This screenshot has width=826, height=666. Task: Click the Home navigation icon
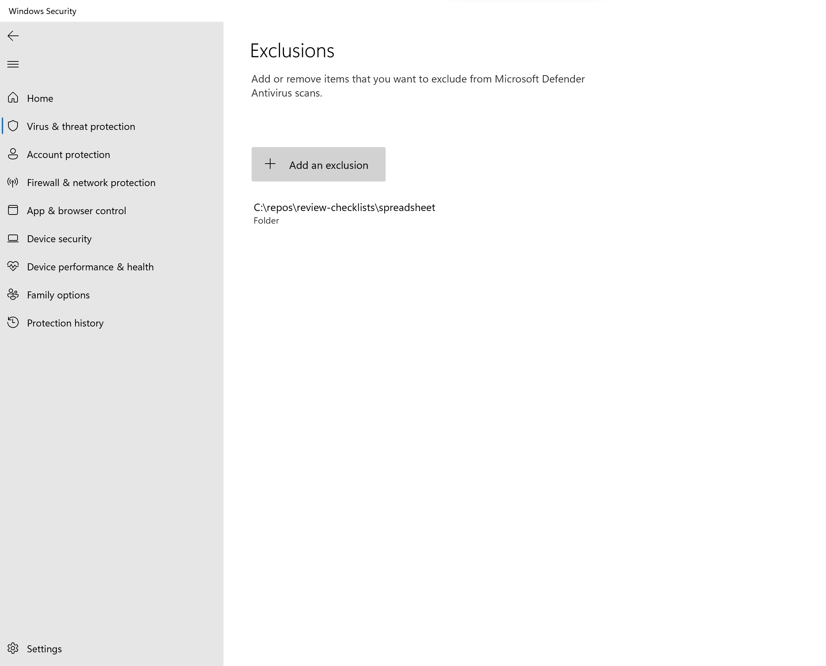tap(13, 98)
